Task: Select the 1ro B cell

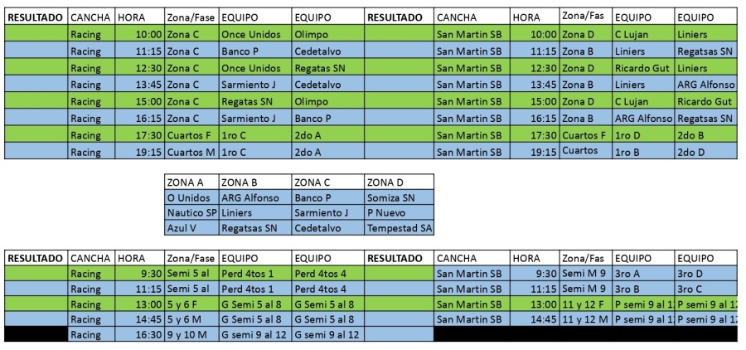Action: pos(643,153)
